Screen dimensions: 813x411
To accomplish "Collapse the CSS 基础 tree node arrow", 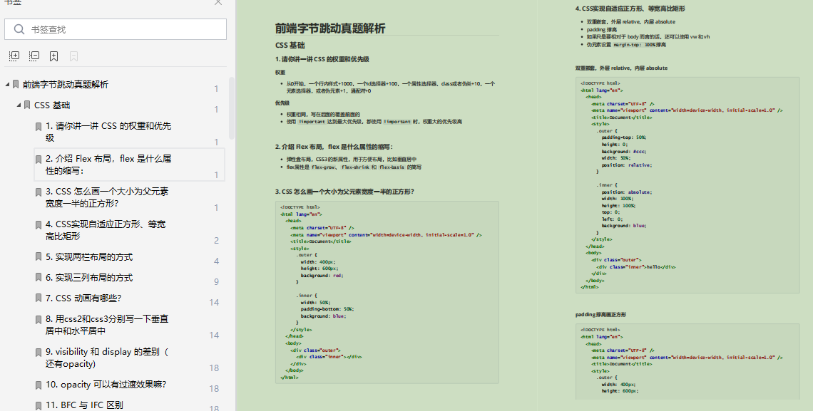I will coord(19,105).
